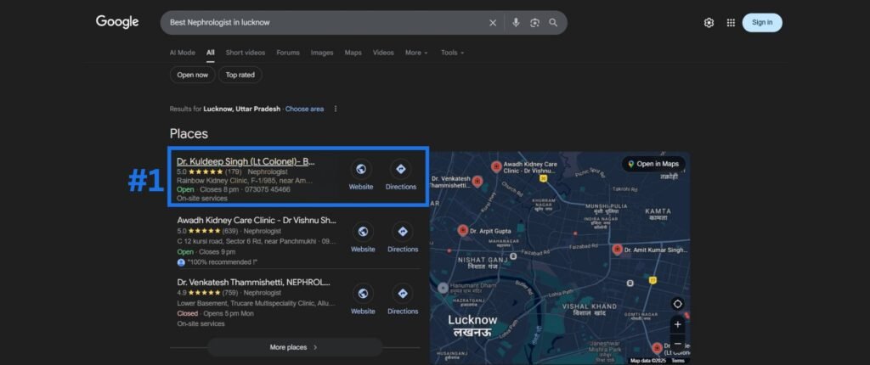Open three-dot options next to Choose area
This screenshot has height=365, width=870.
point(336,109)
